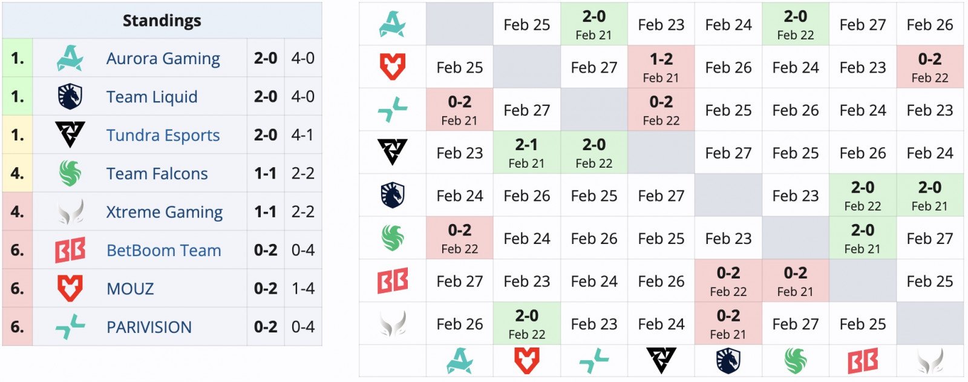Select Team Falcons logo in crosstable's left column
Screen dimensions: 968x382
[x=392, y=239]
